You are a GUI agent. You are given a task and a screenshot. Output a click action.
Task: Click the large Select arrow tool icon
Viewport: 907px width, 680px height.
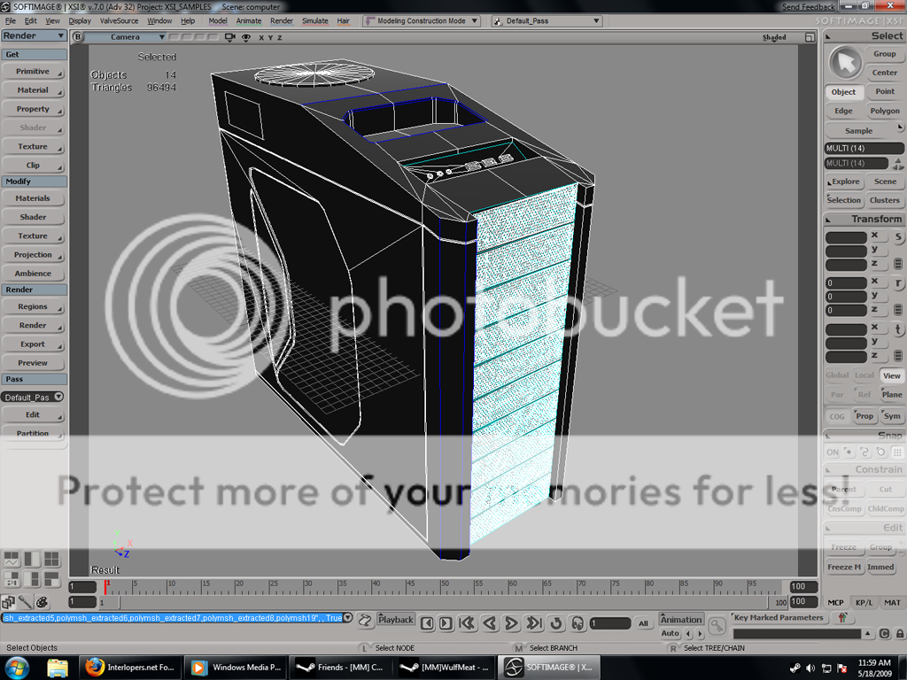(846, 63)
